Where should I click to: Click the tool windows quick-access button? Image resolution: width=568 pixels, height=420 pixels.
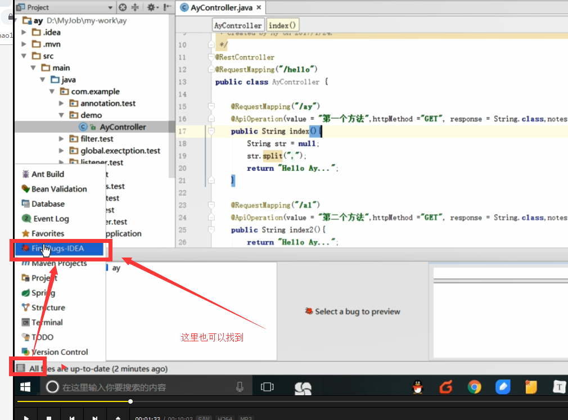tap(21, 368)
